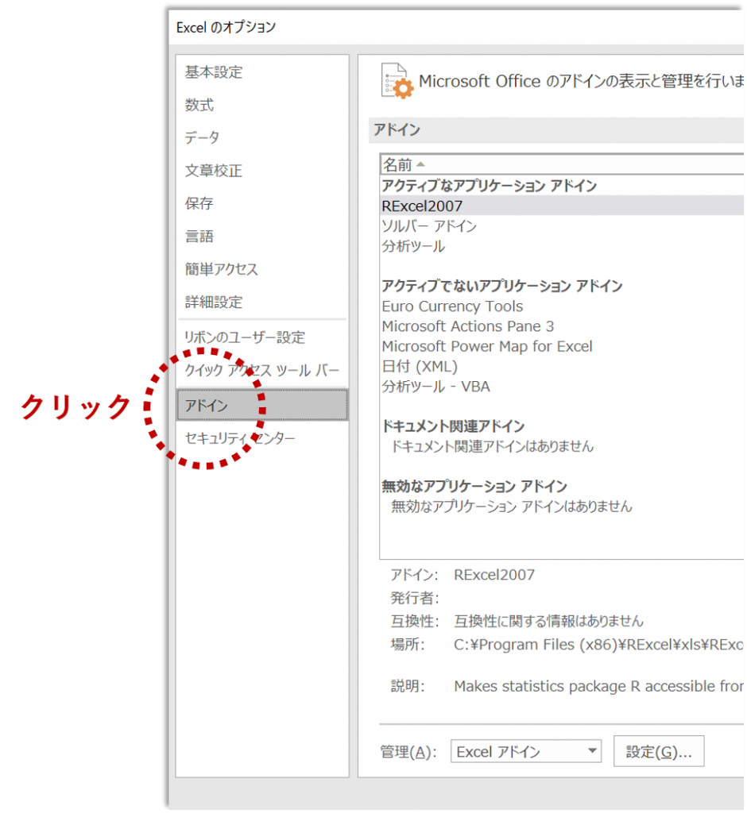Select RExcel2007 in add-in list
The image size is (747, 813).
(422, 206)
